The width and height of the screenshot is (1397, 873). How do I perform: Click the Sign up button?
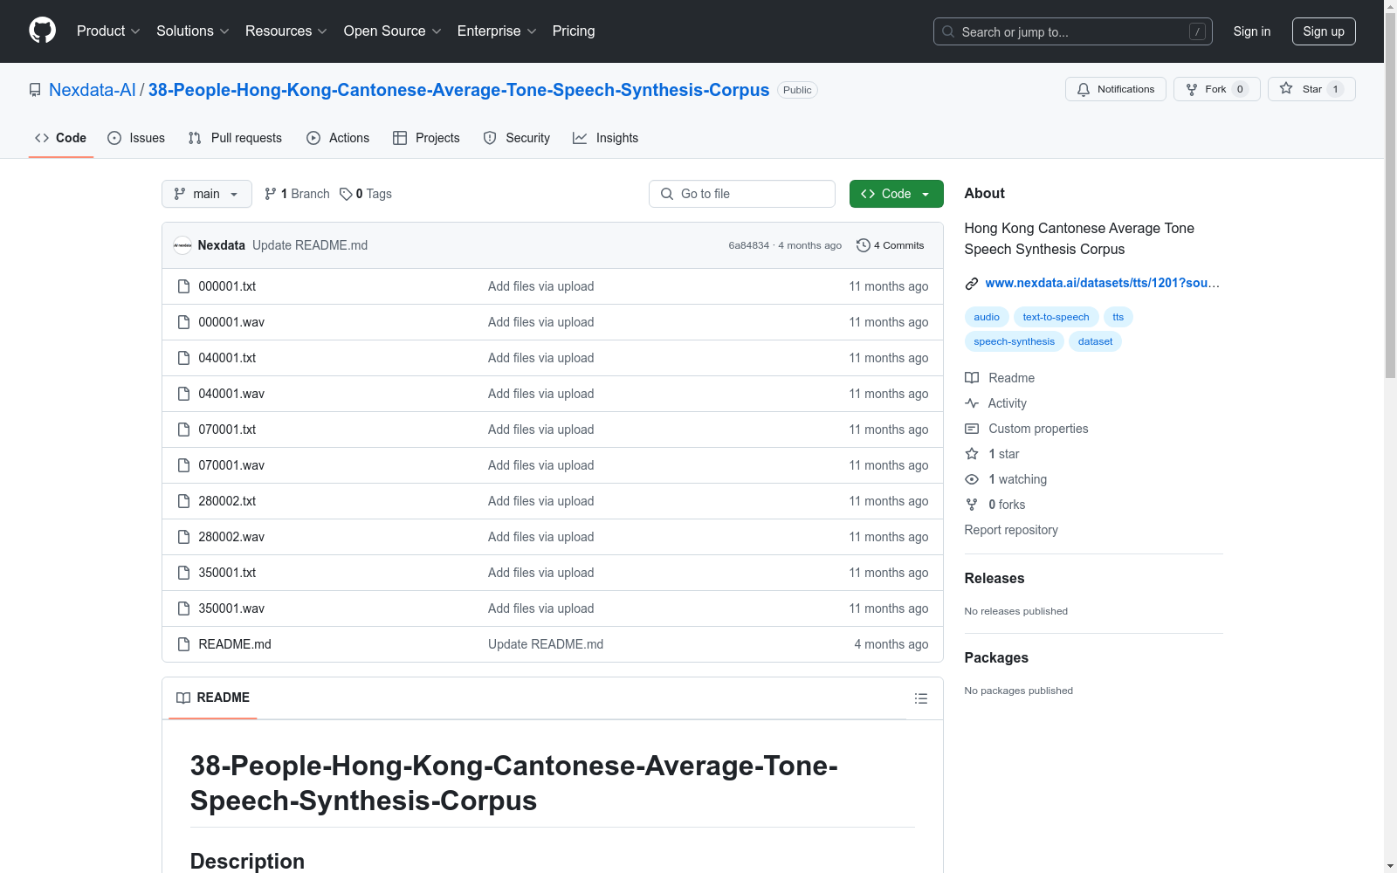click(1324, 31)
